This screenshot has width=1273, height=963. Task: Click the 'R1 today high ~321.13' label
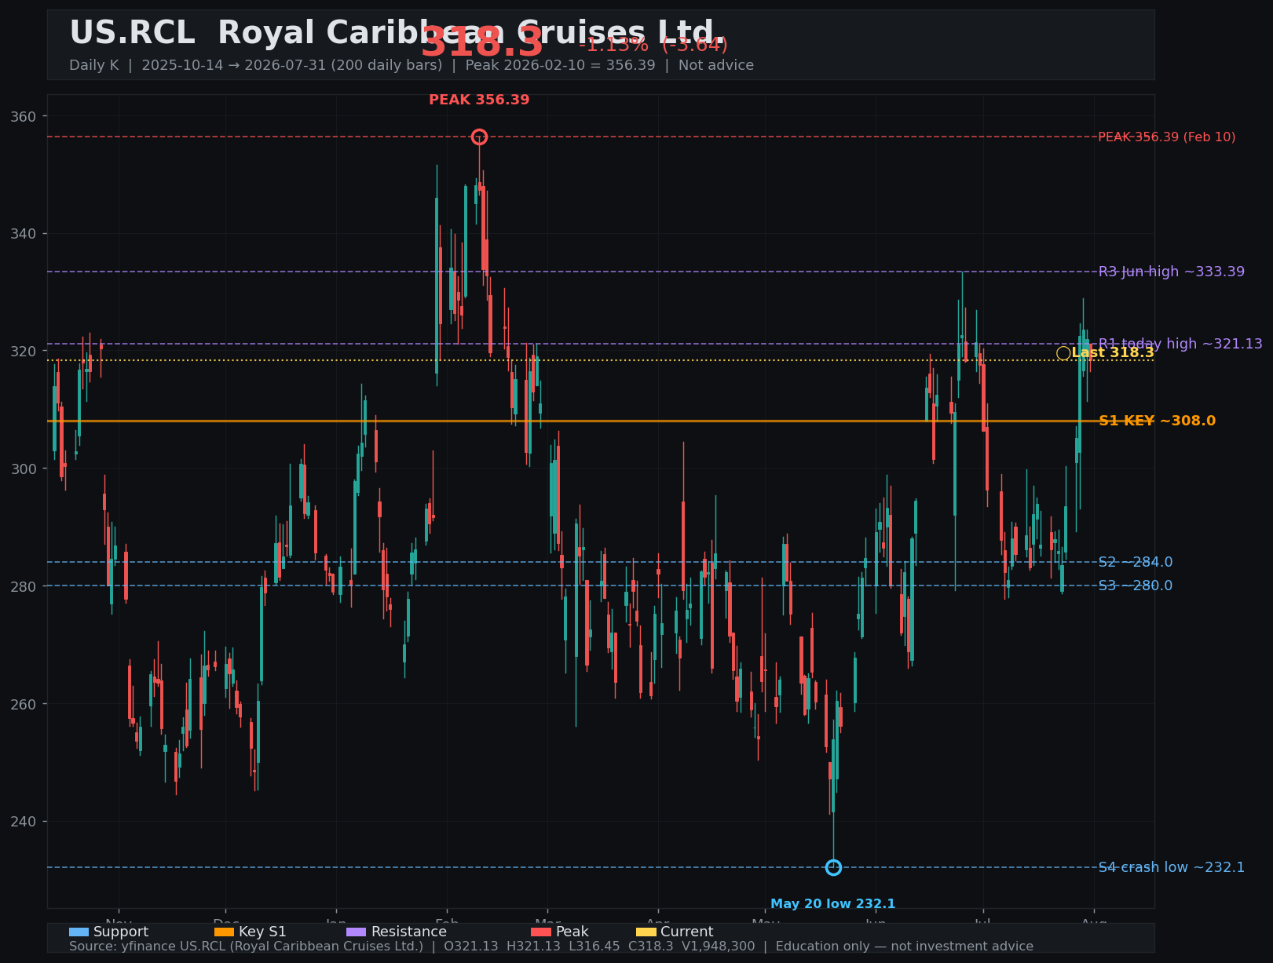coord(1180,344)
